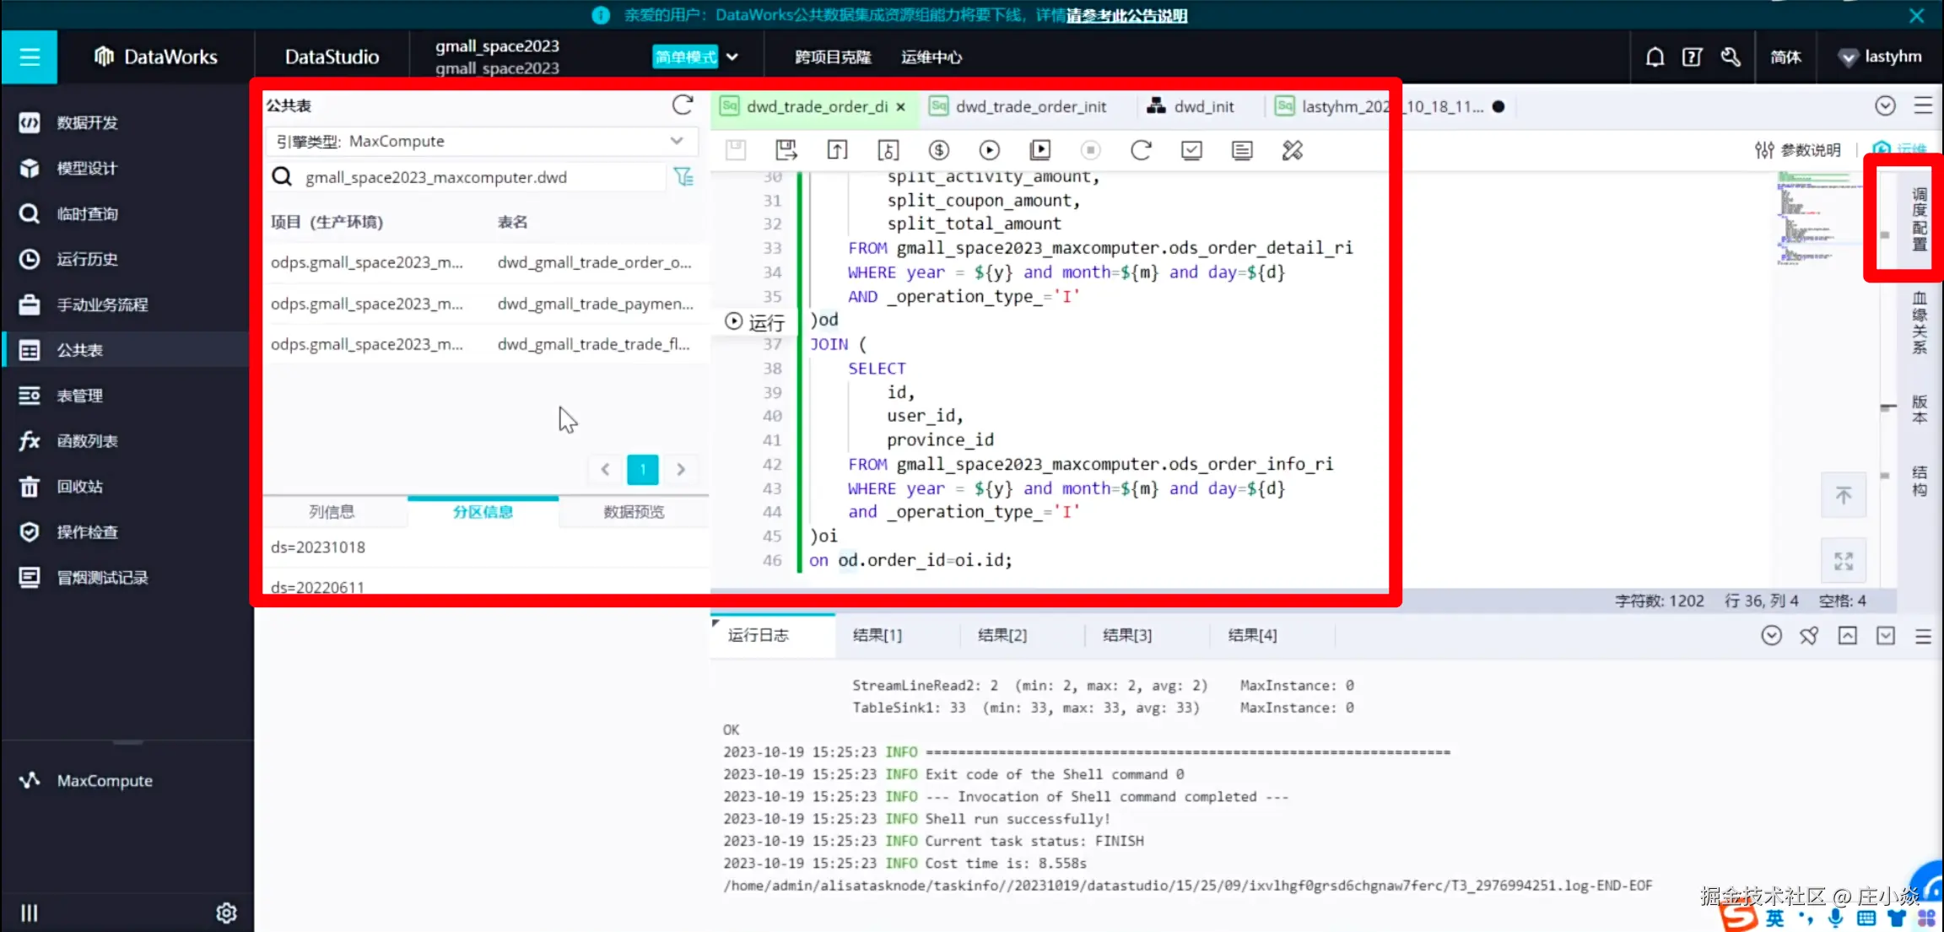This screenshot has width=1944, height=932.
Task: Open the editor tabs list dropdown circle
Action: click(x=1885, y=105)
